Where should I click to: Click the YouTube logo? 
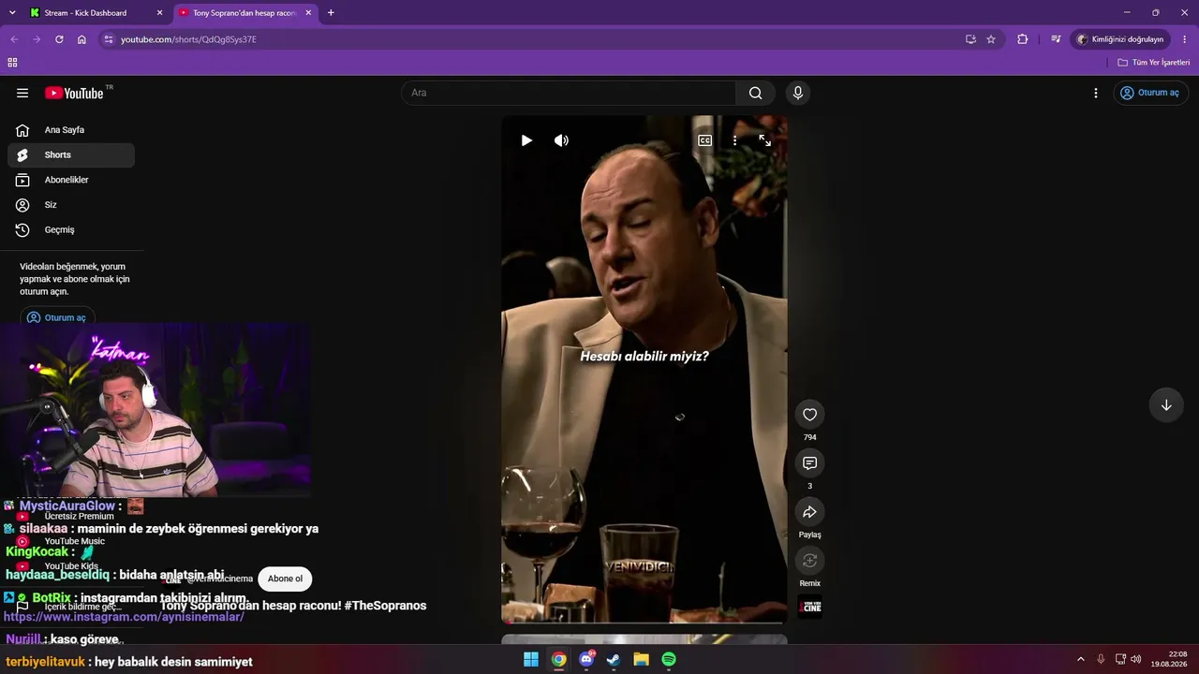(x=74, y=93)
